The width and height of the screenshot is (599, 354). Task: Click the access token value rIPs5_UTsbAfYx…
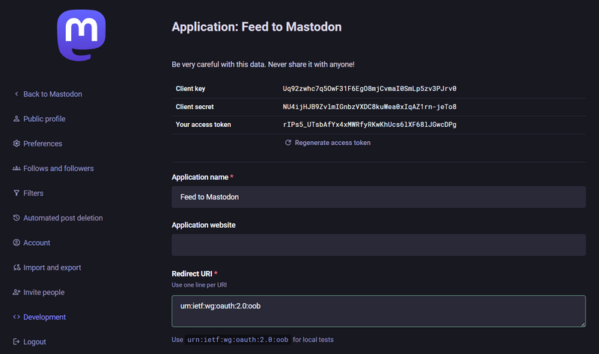[x=369, y=125]
